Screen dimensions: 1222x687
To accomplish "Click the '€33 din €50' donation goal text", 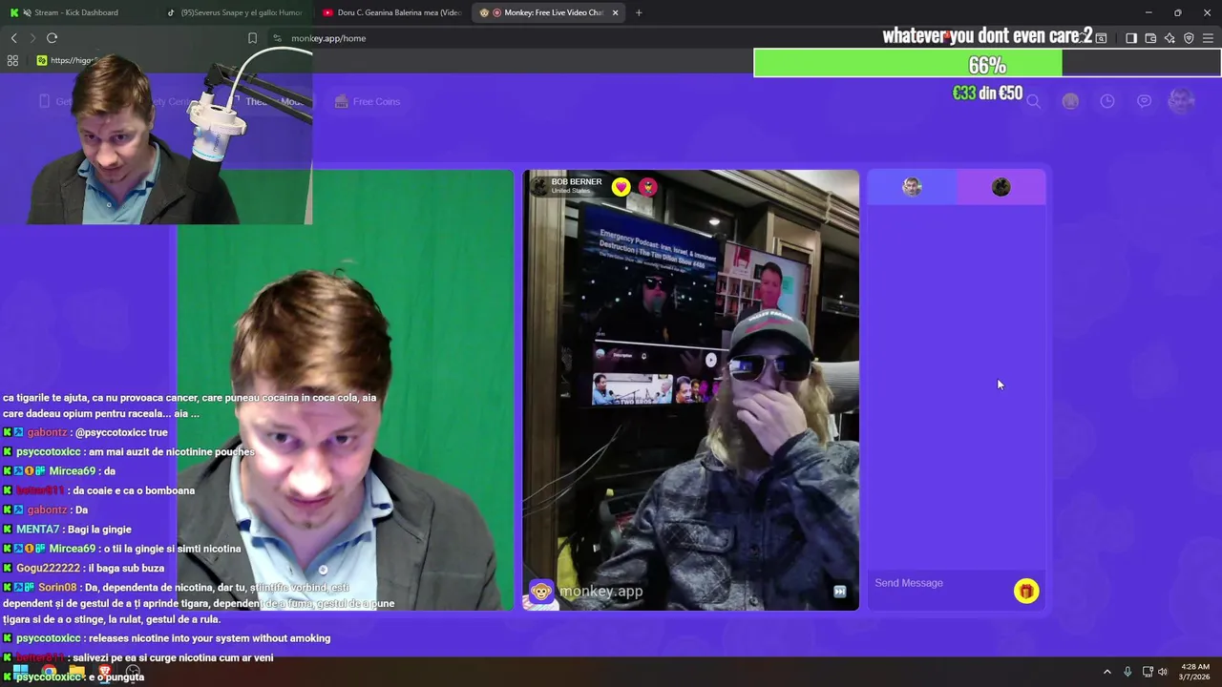I will pyautogui.click(x=987, y=94).
